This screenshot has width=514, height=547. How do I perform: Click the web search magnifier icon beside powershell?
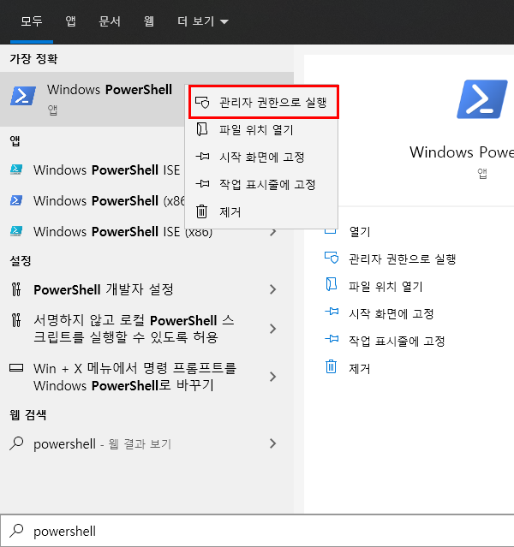coord(16,443)
